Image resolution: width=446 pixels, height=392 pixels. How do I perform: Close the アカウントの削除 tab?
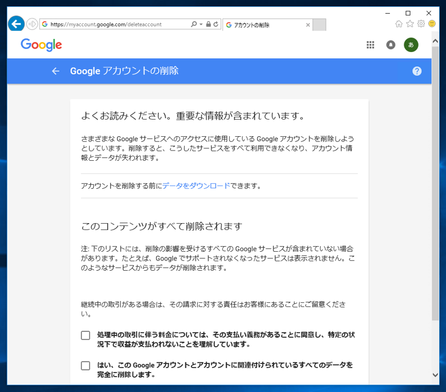(x=308, y=25)
